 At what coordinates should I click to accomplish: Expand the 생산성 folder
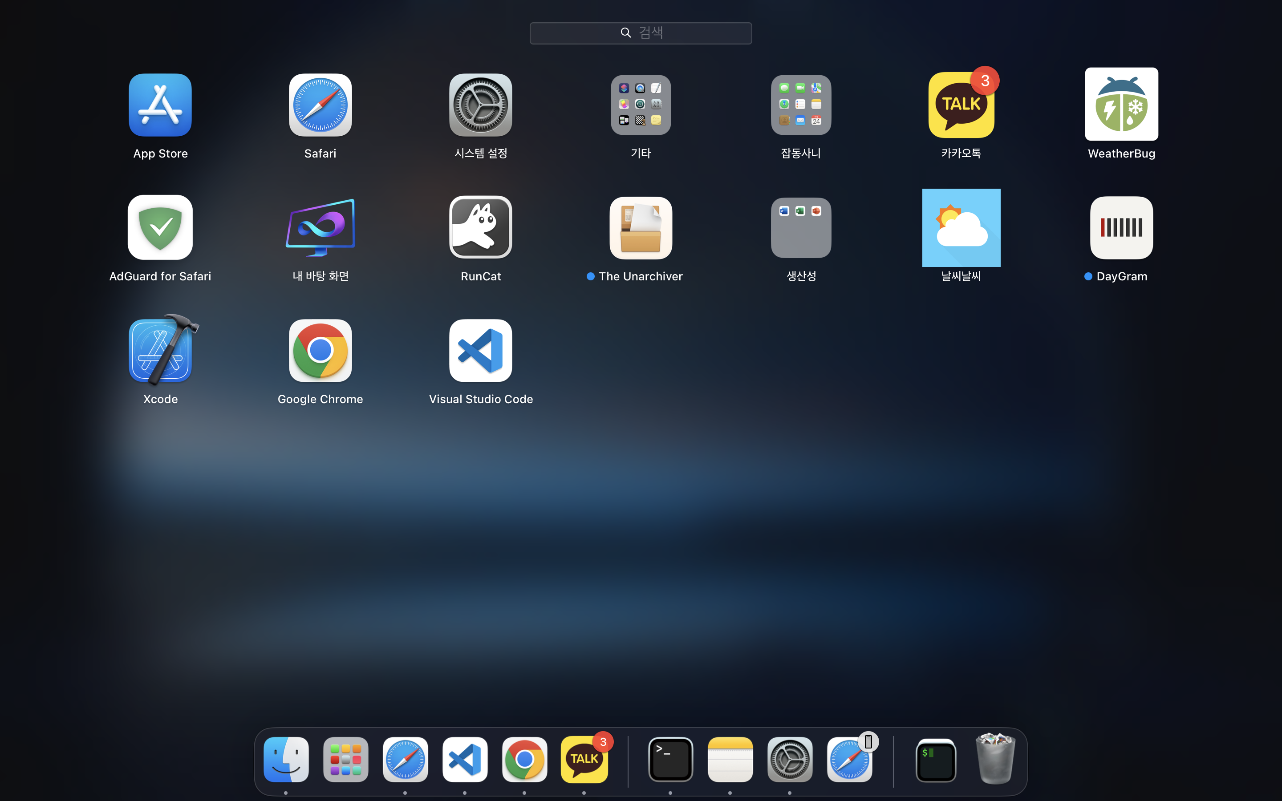800,228
